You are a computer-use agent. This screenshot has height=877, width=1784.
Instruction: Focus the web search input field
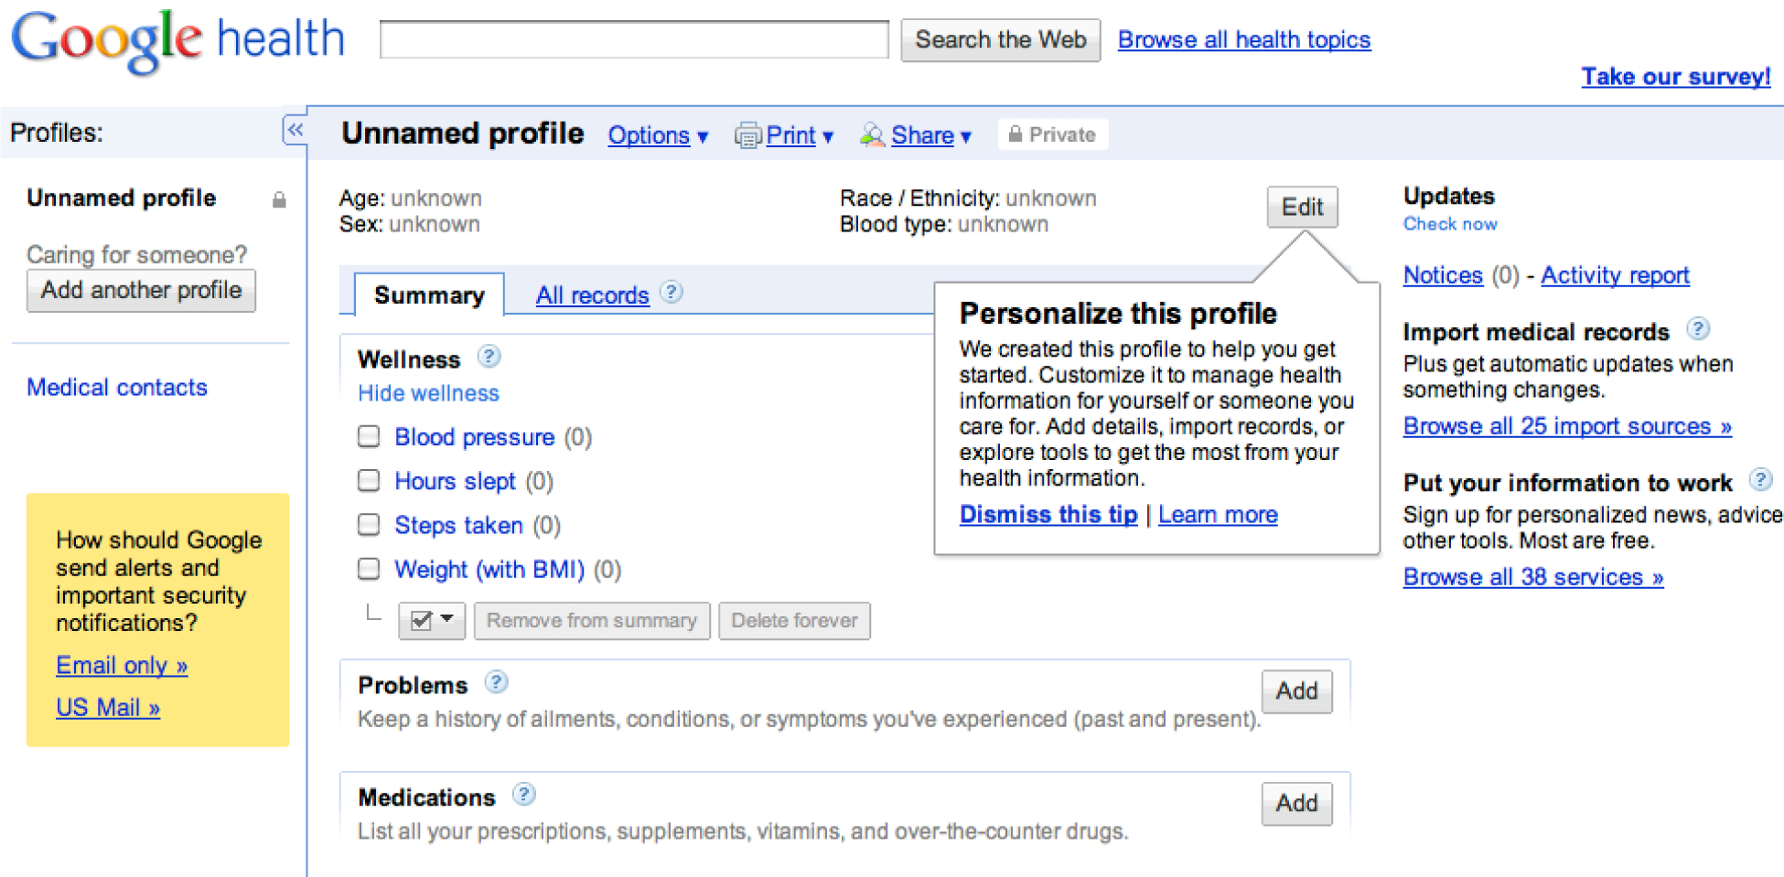[x=634, y=39]
